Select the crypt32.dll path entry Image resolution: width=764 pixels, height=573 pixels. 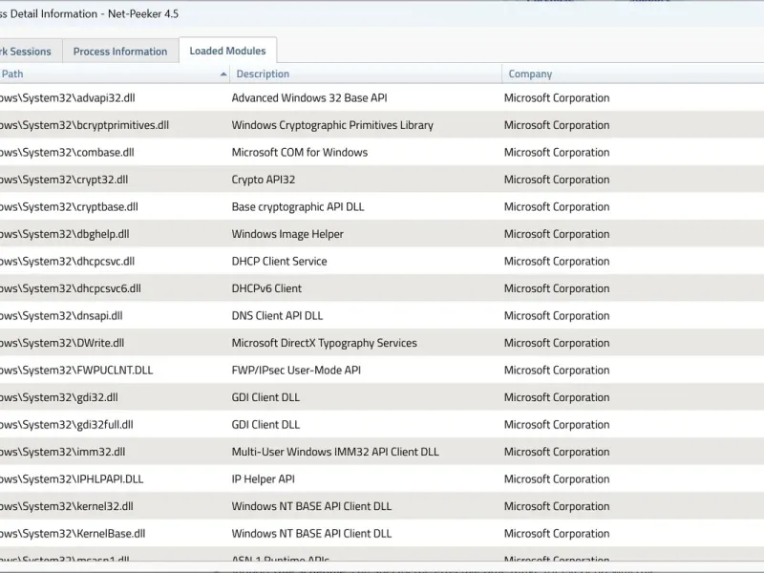click(64, 180)
